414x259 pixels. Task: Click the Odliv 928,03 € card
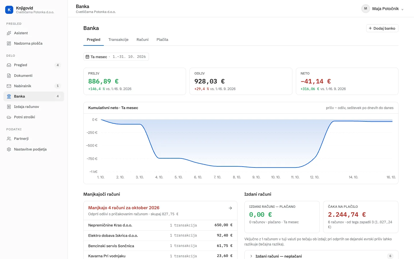pyautogui.click(x=241, y=81)
